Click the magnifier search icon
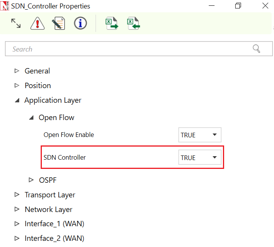The height and width of the screenshot is (247, 274). click(x=256, y=49)
